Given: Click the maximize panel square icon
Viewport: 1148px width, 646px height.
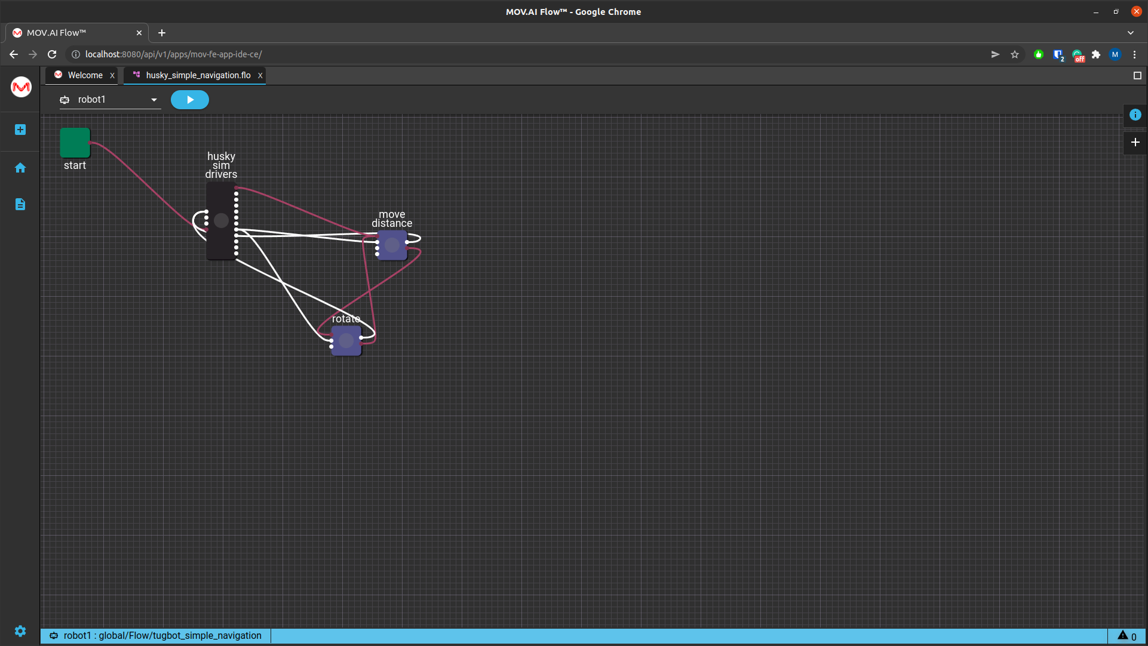Looking at the screenshot, I should (1137, 75).
